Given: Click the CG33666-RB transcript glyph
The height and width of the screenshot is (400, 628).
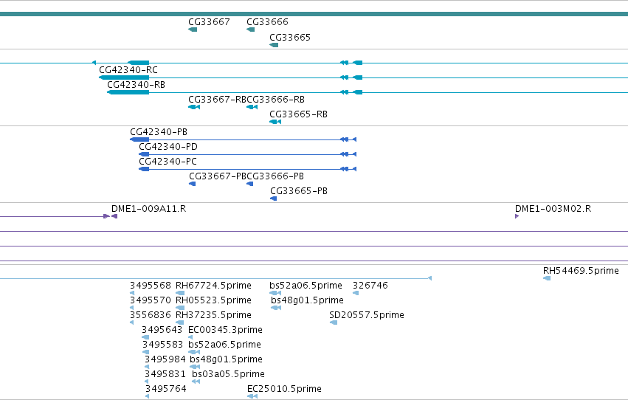Looking at the screenshot, I should click(252, 107).
